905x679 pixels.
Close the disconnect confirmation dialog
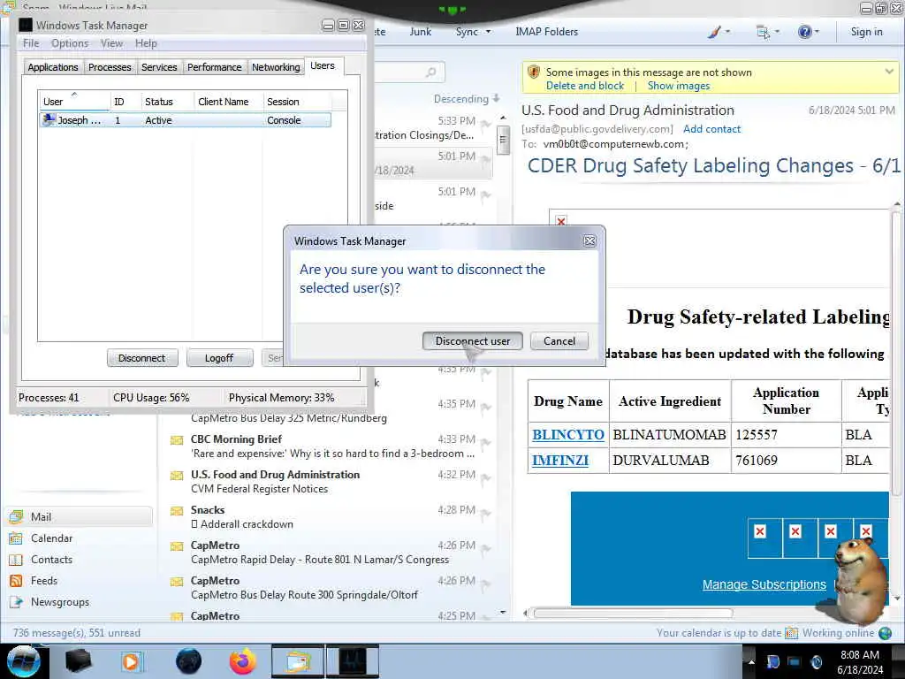pyautogui.click(x=589, y=240)
